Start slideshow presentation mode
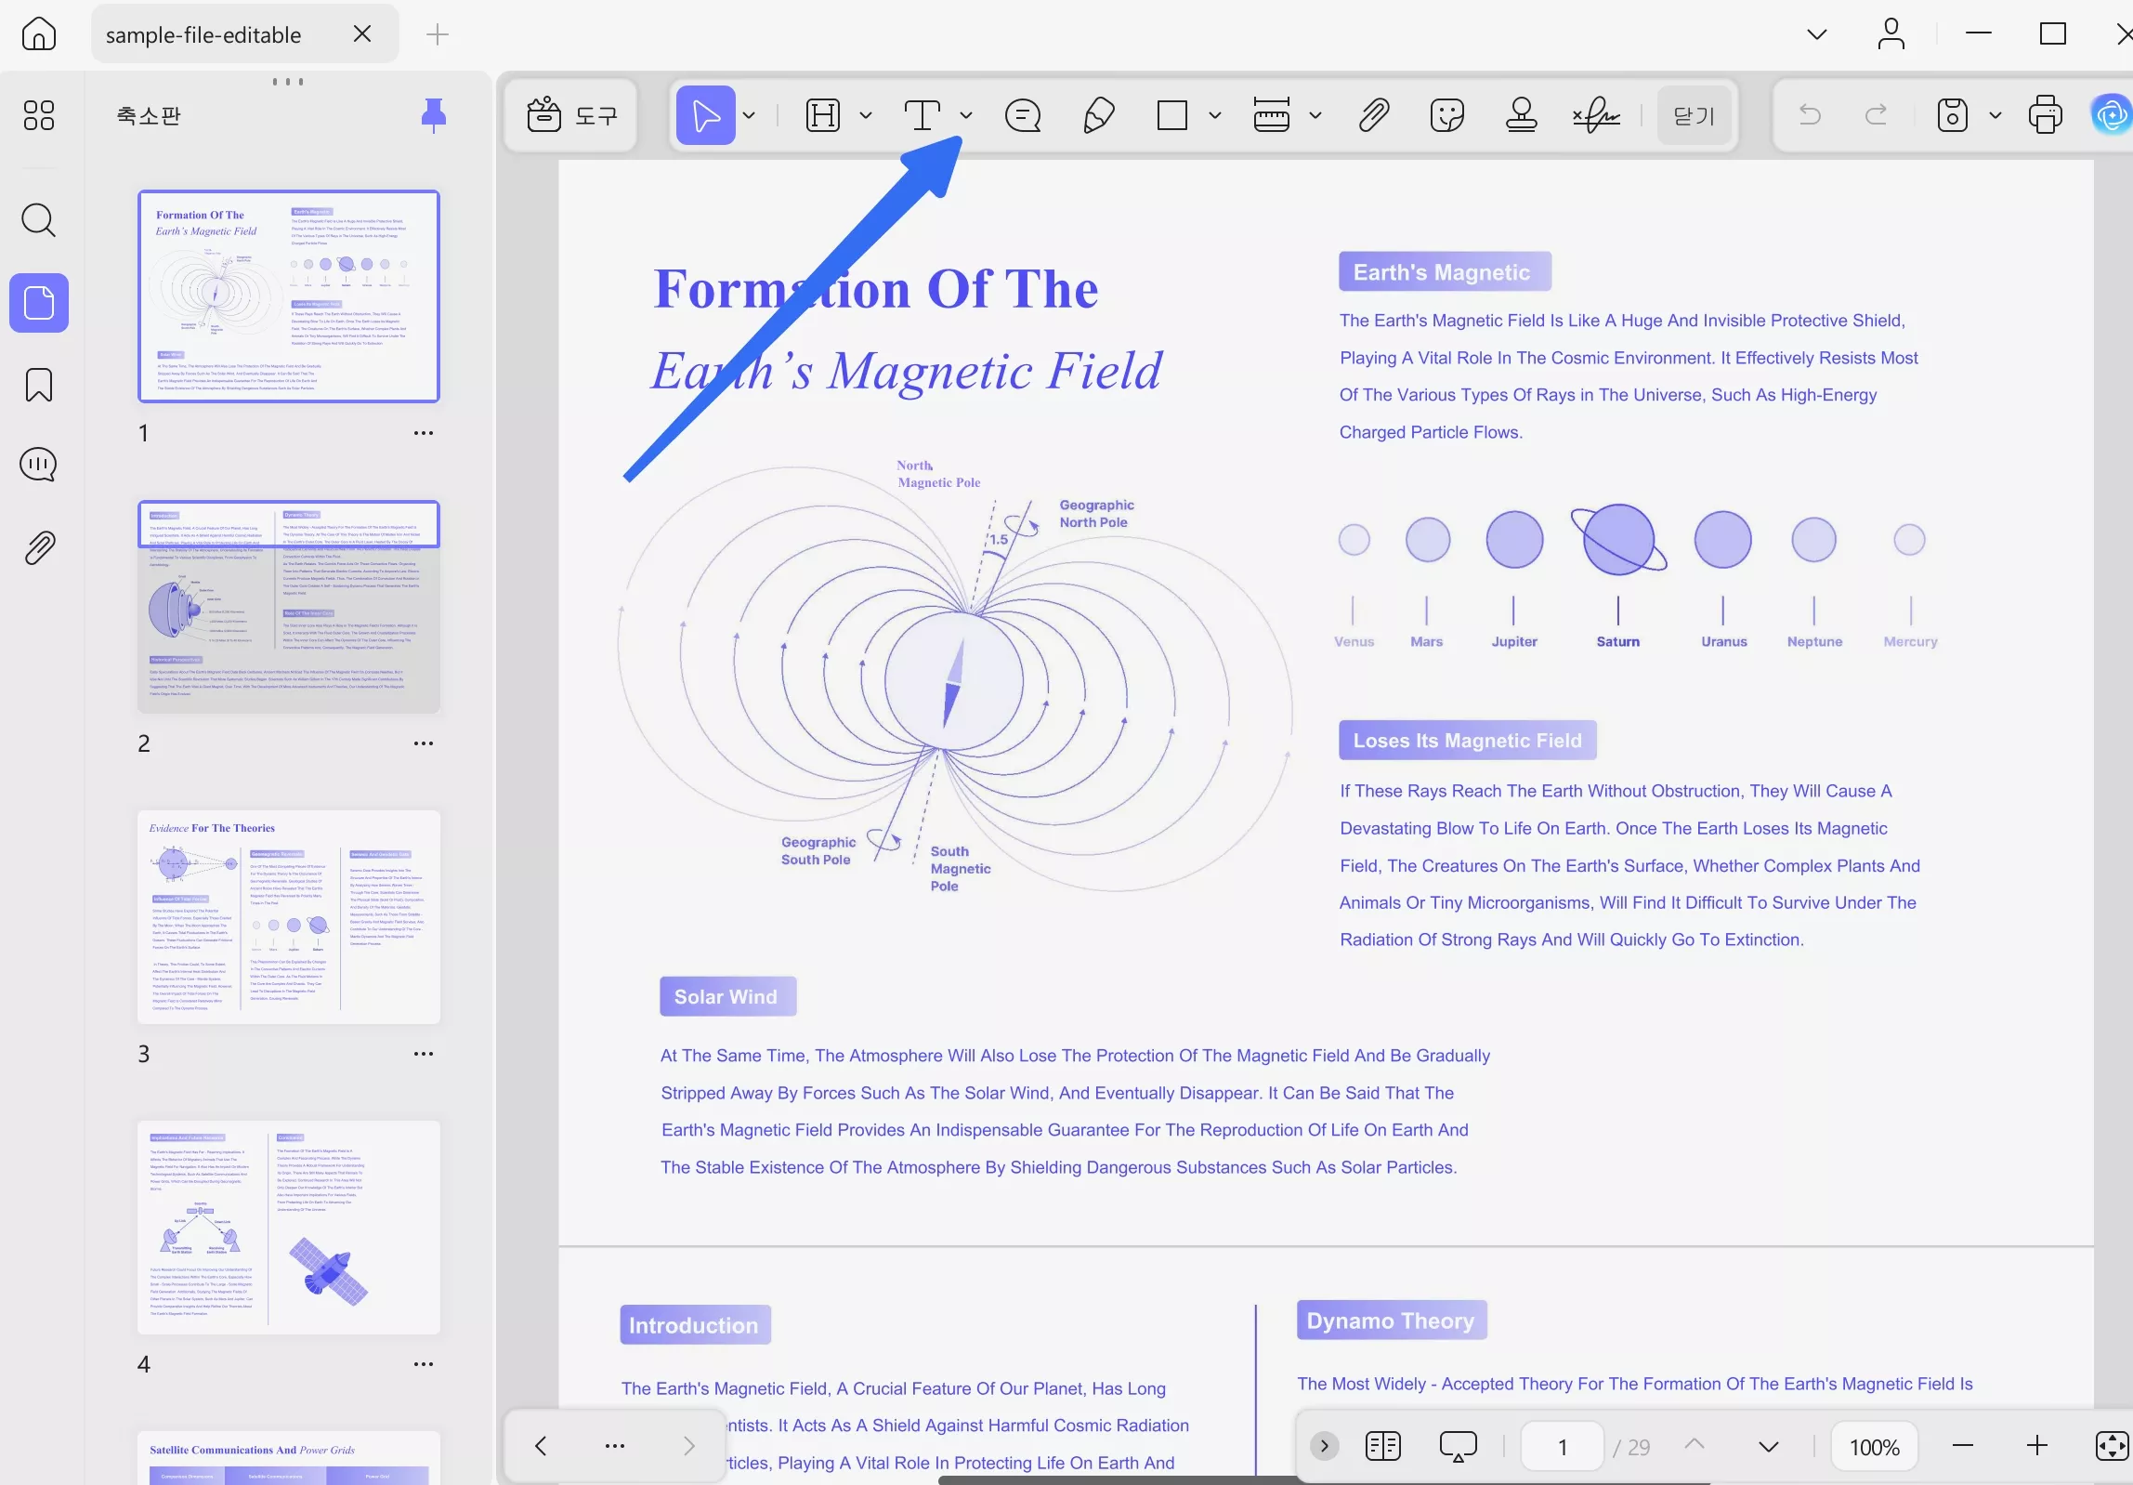The height and width of the screenshot is (1485, 2133). click(x=1458, y=1446)
